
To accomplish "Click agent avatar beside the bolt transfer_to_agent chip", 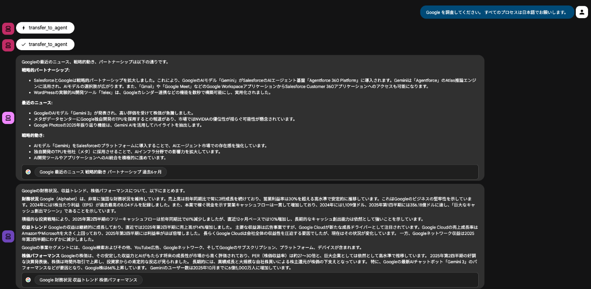I will tap(8, 29).
